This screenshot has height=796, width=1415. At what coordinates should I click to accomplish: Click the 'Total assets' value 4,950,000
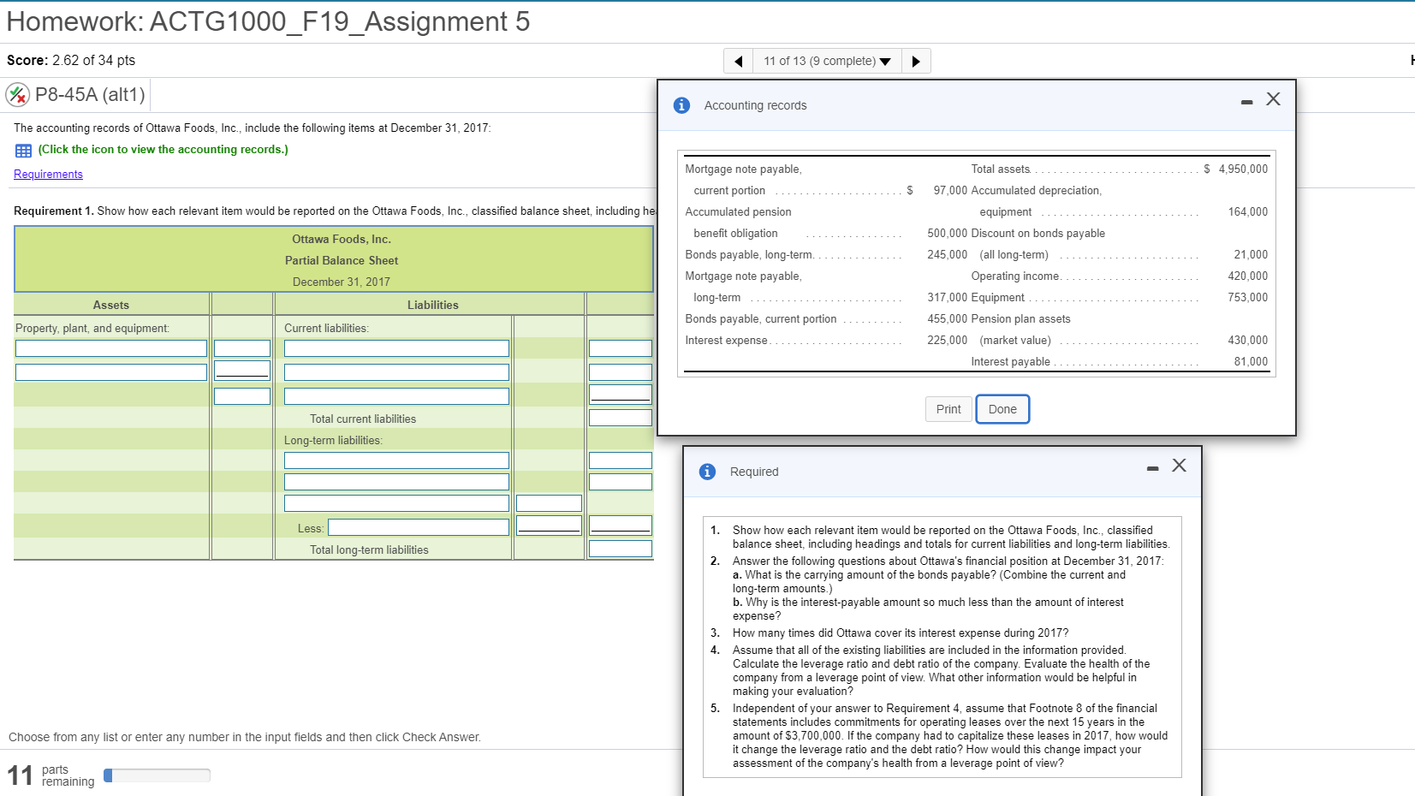coord(1243,169)
